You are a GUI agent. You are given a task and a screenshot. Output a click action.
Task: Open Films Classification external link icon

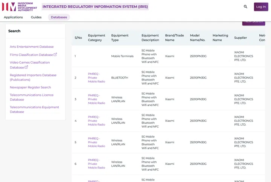click(x=55, y=55)
